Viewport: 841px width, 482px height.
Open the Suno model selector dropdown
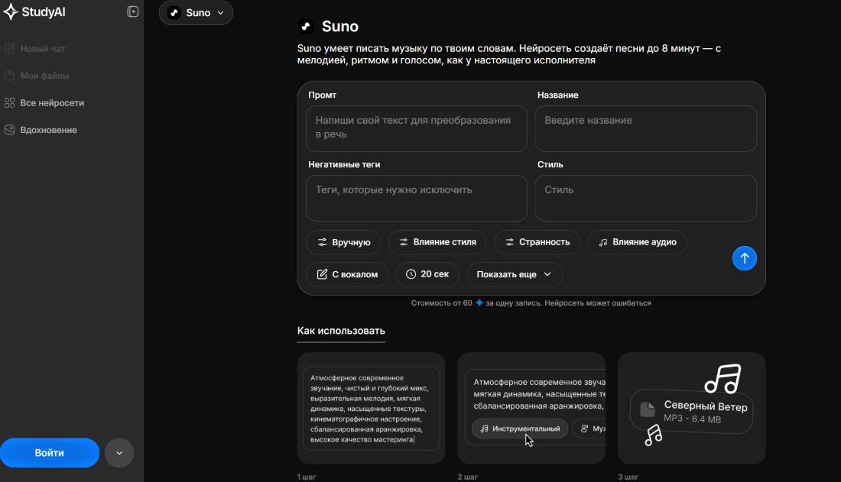point(196,13)
